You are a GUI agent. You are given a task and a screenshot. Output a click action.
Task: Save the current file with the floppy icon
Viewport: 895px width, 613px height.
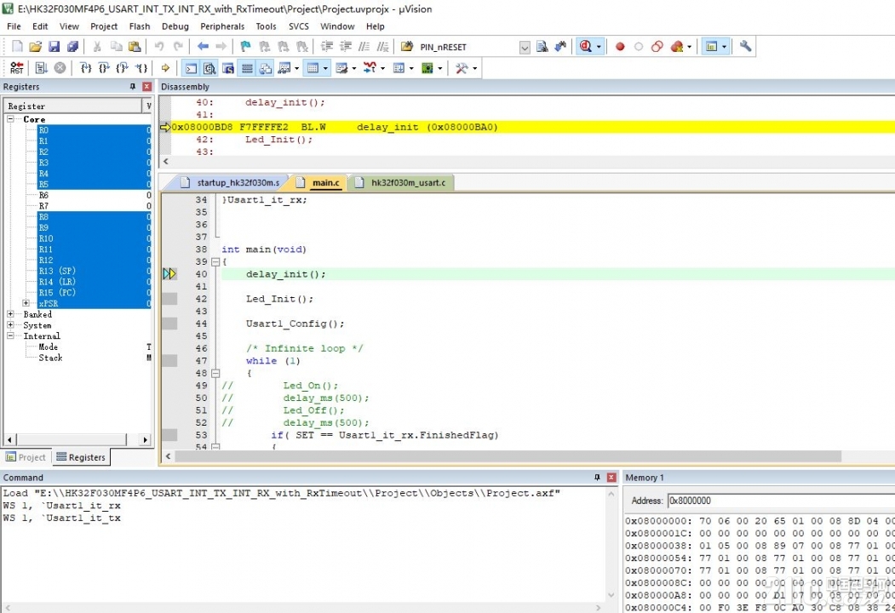pos(55,47)
